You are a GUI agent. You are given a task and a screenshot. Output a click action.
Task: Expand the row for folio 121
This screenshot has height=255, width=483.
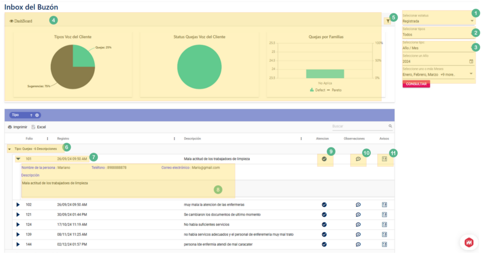pyautogui.click(x=18, y=214)
